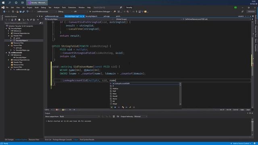Click the Navigate Backward toolbar icon
258x145 pixels.
4,12
